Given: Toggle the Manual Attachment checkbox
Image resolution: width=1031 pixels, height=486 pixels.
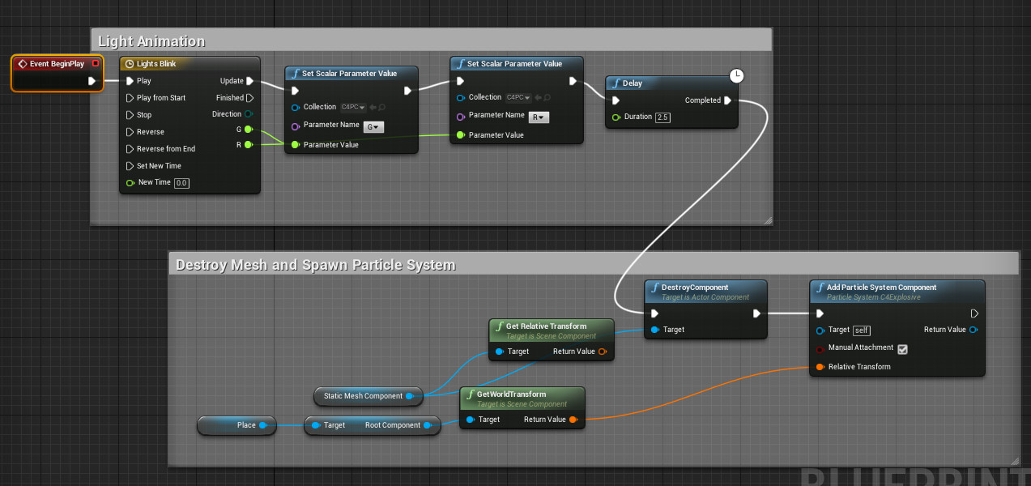Looking at the screenshot, I should coord(903,349).
